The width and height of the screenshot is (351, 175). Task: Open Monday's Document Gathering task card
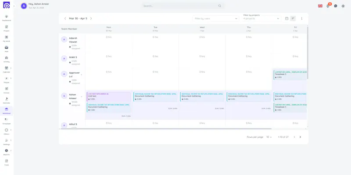pyautogui.click(x=109, y=107)
